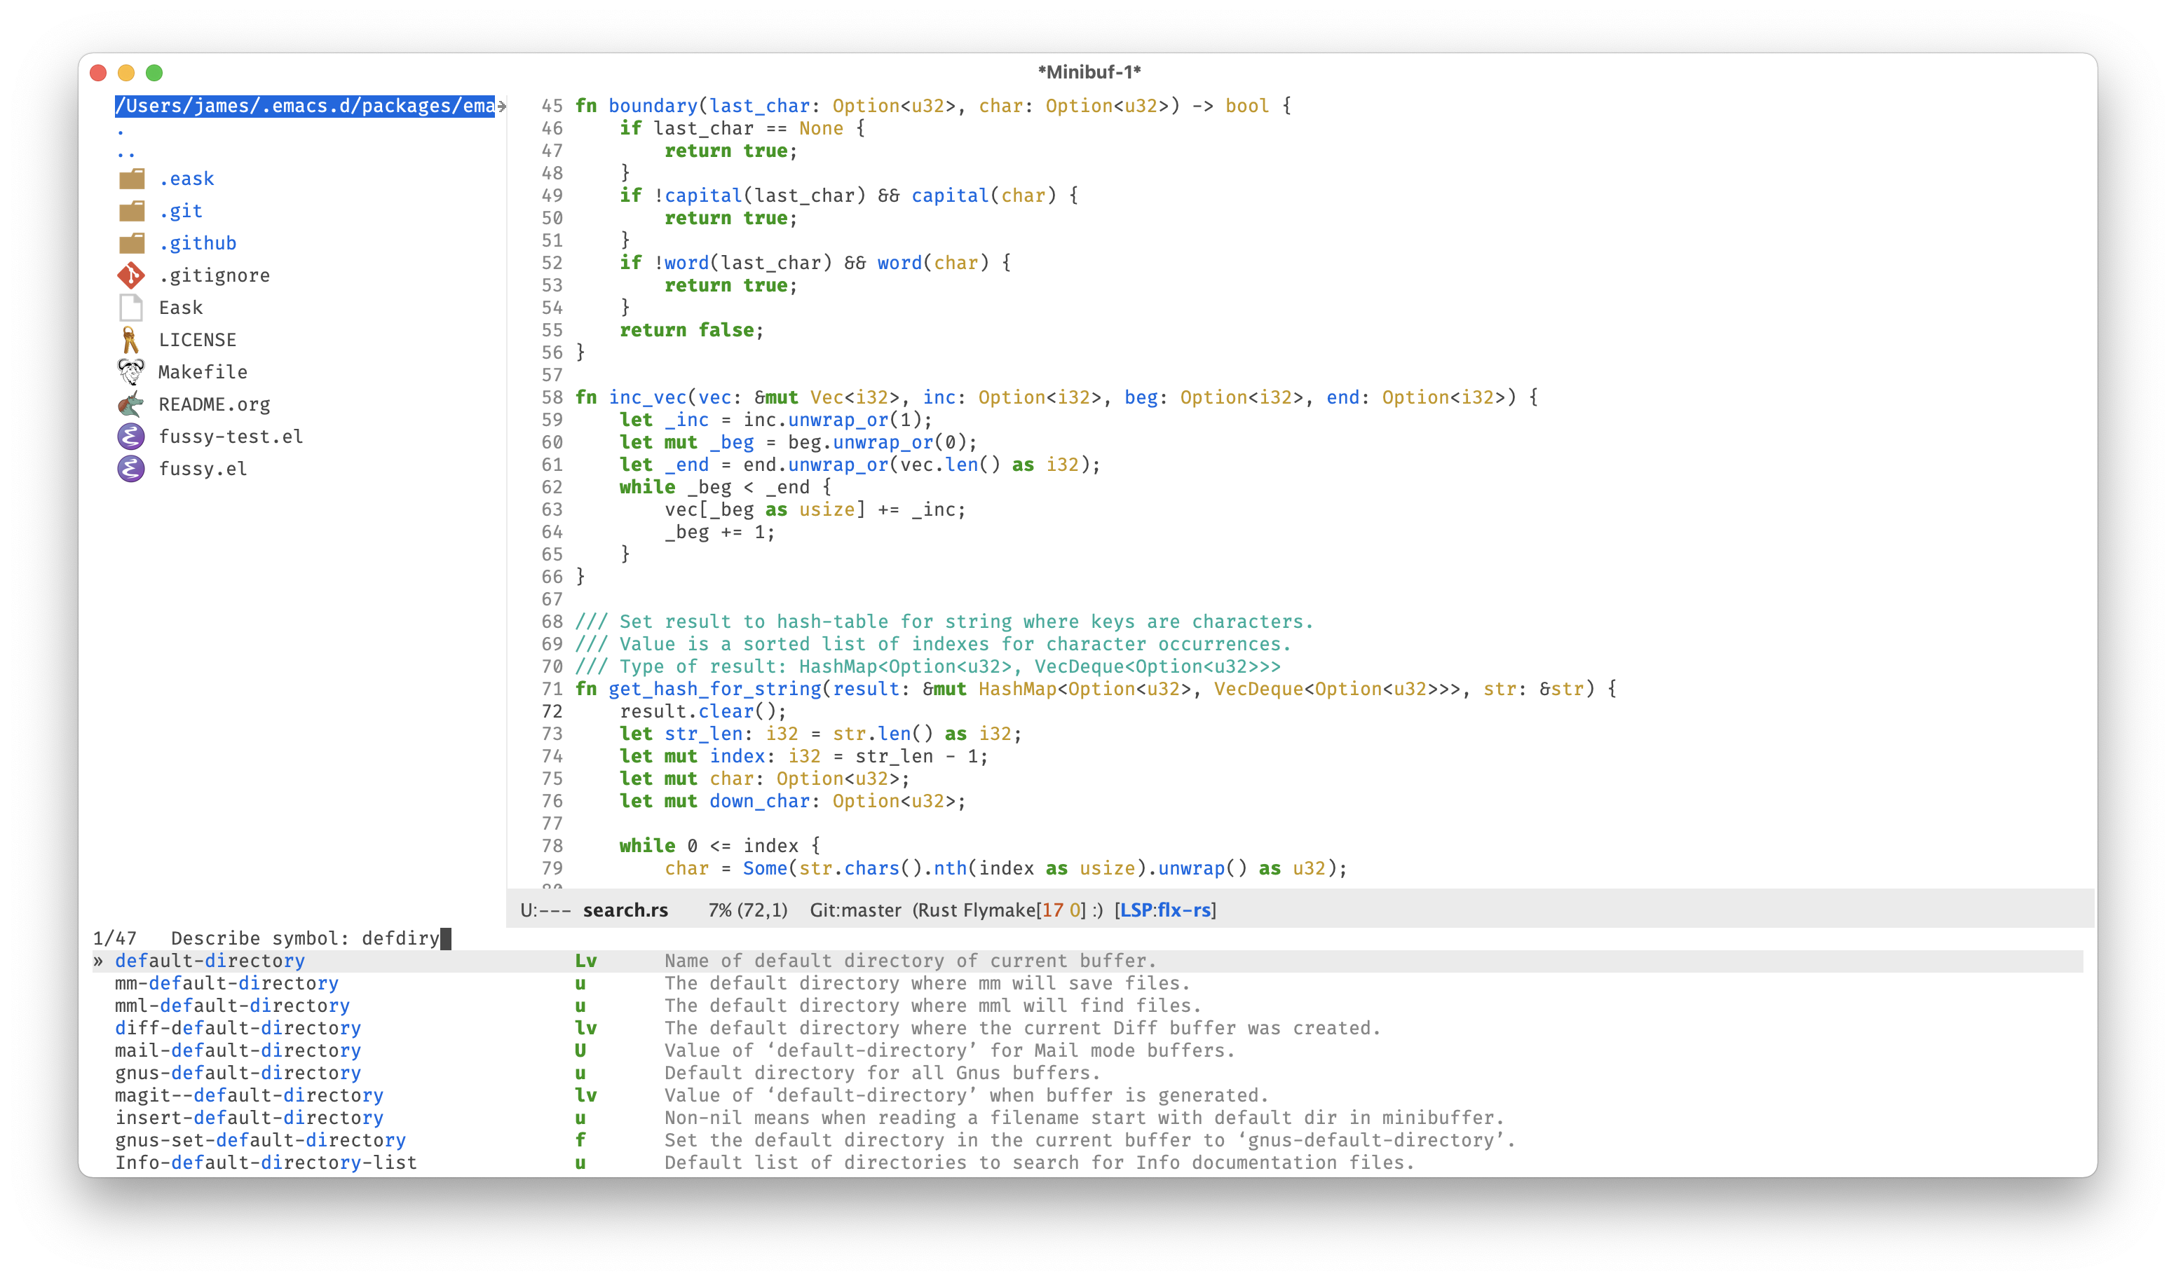Image resolution: width=2176 pixels, height=1281 pixels.
Task: Click the .git folder icon
Action: [131, 211]
